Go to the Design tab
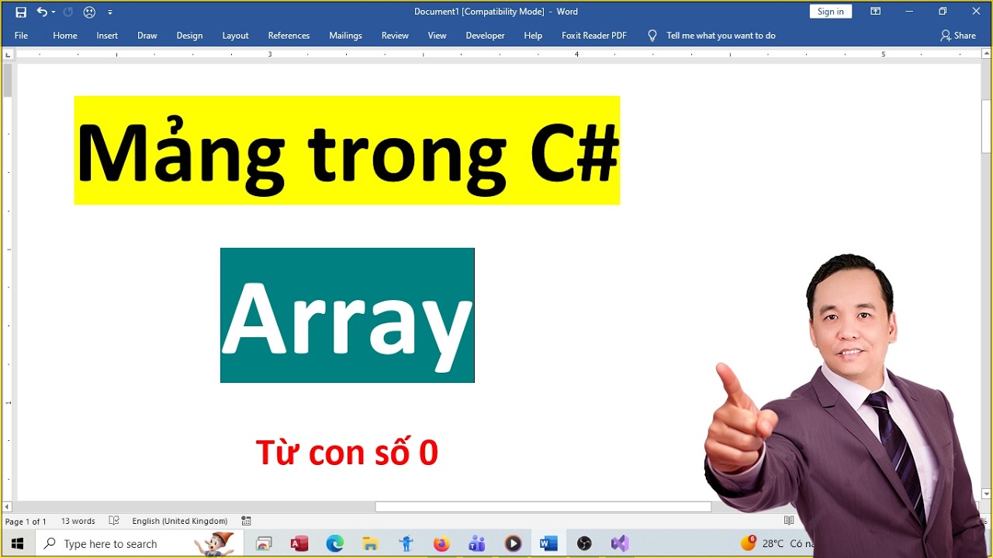993x558 pixels. pos(189,36)
